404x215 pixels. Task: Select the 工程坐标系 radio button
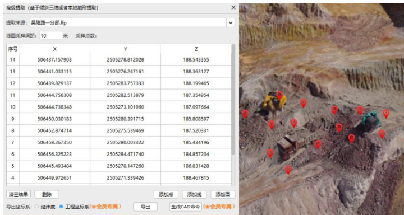coord(61,207)
